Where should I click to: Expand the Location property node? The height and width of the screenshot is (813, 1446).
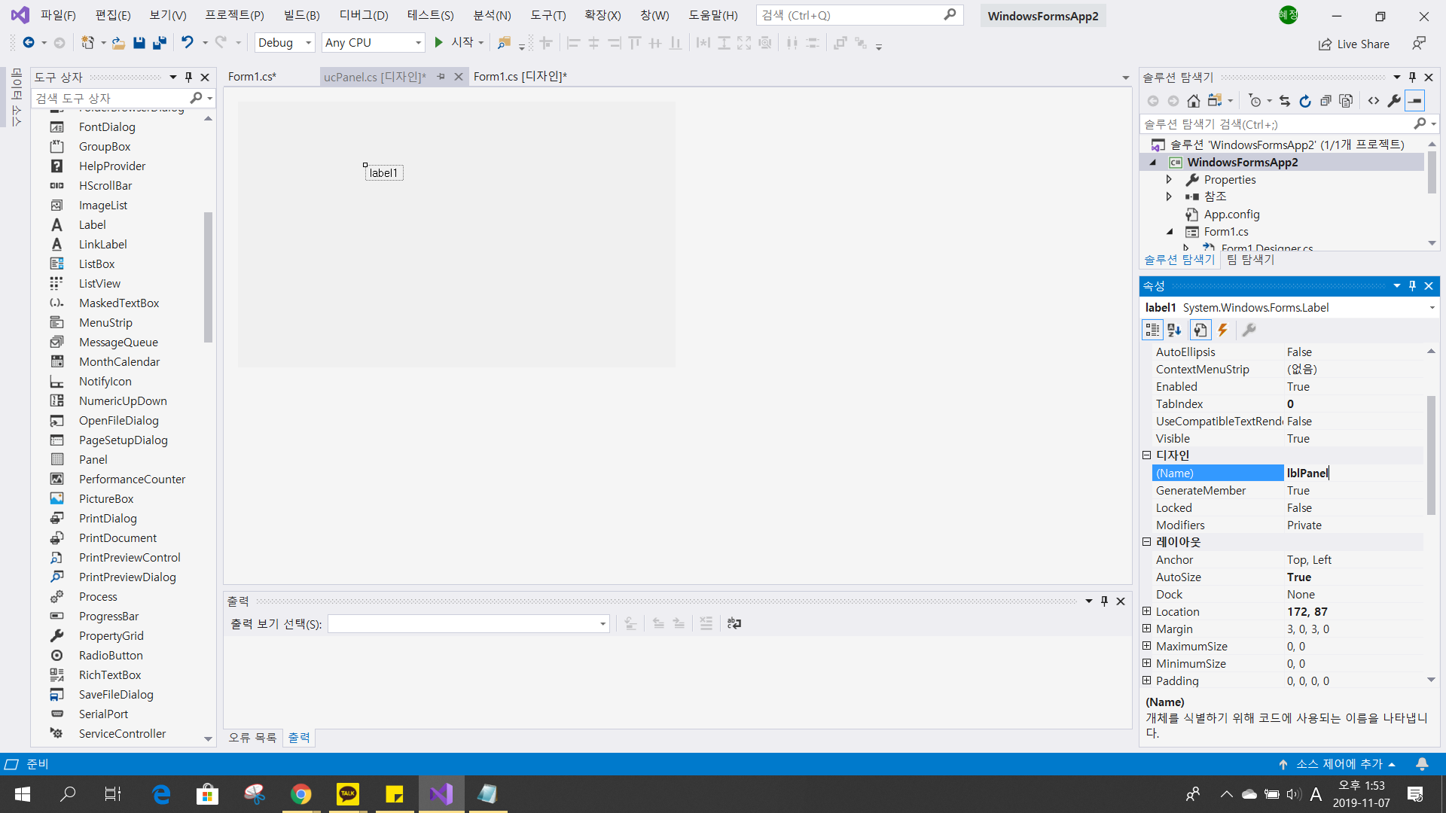(1146, 611)
